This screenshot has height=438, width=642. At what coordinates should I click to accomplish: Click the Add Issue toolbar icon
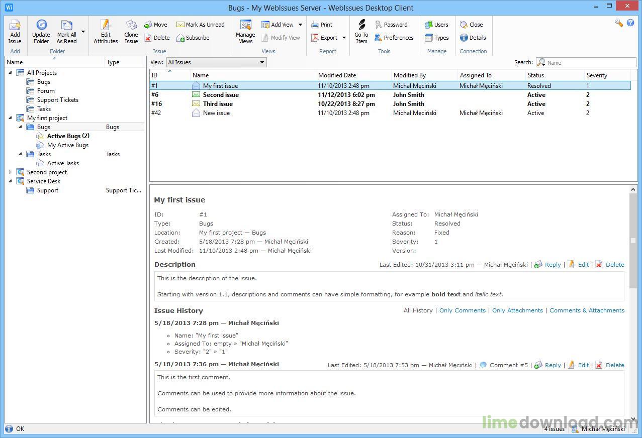pyautogui.click(x=15, y=32)
